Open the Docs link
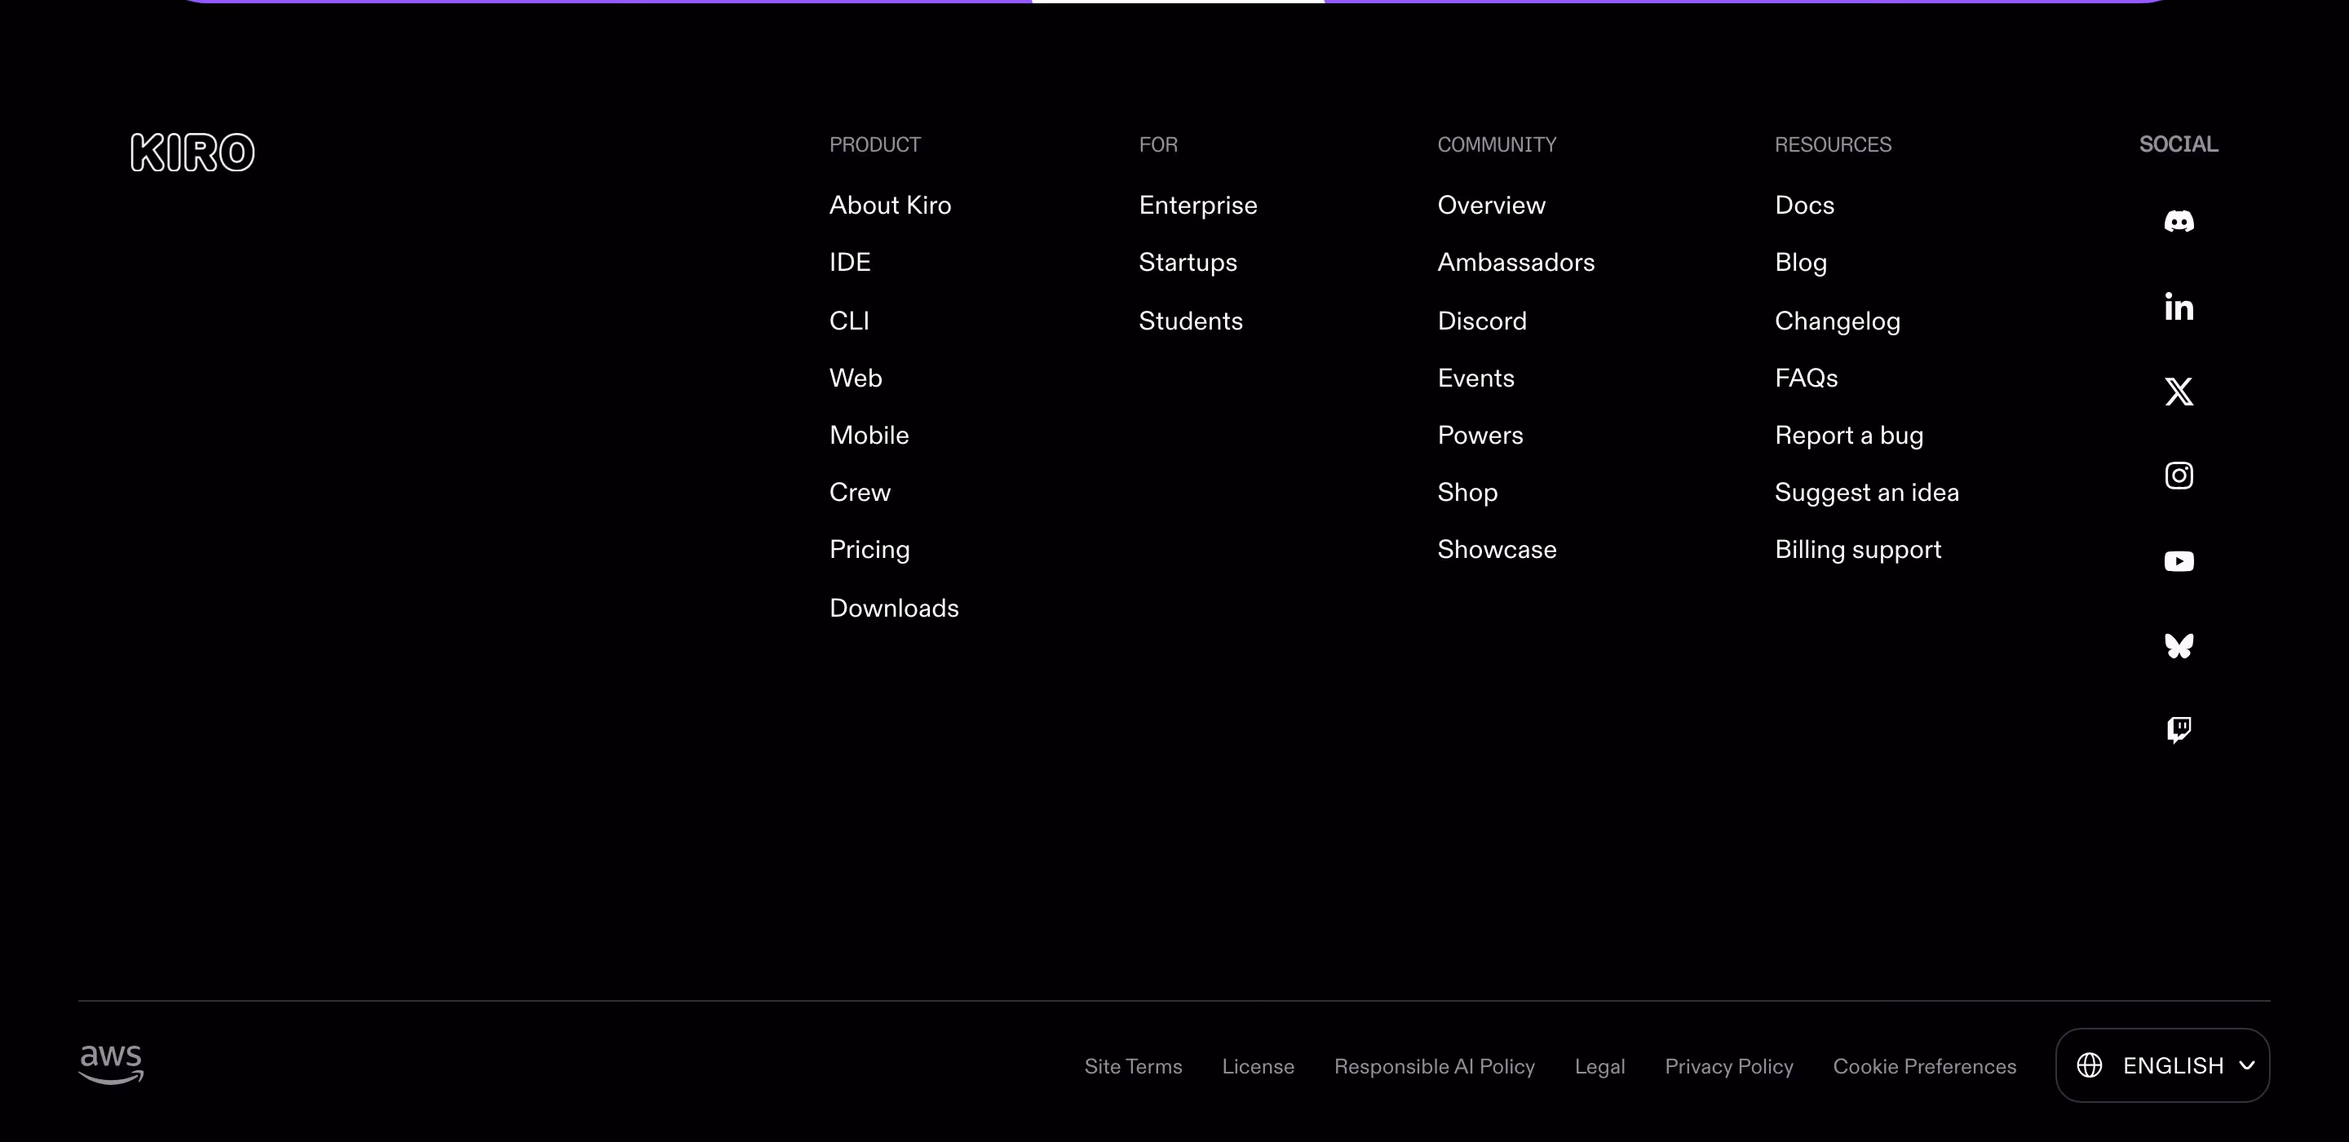The image size is (2349, 1142). [1803, 206]
